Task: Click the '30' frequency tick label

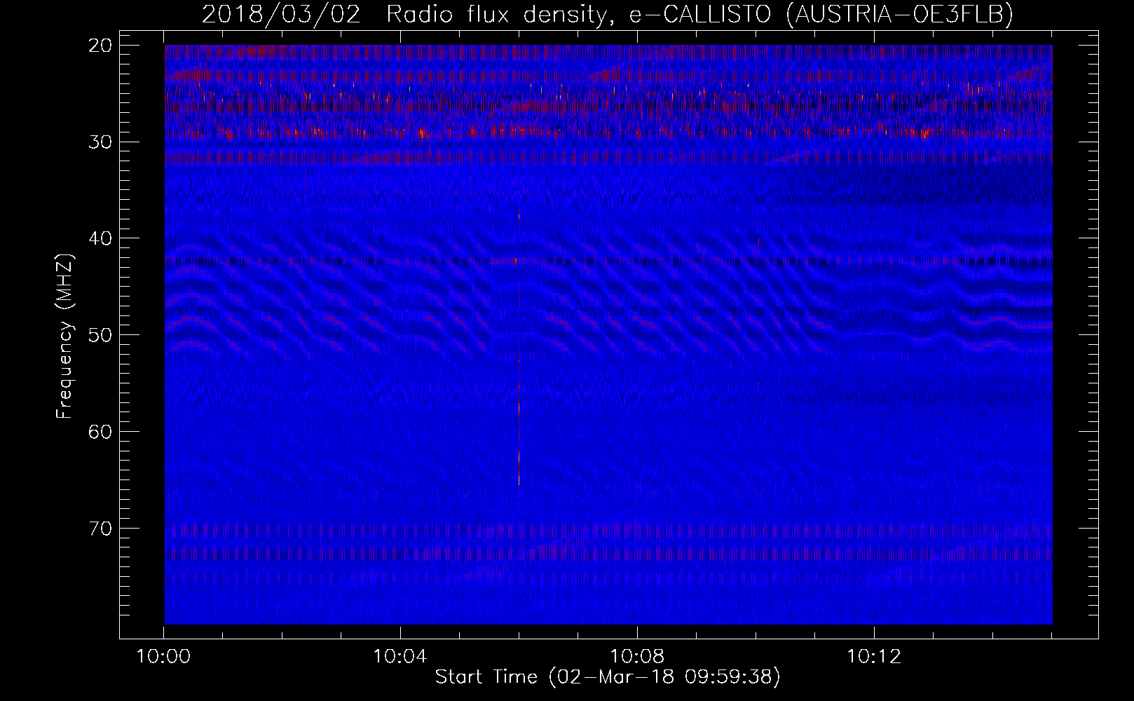Action: [101, 142]
